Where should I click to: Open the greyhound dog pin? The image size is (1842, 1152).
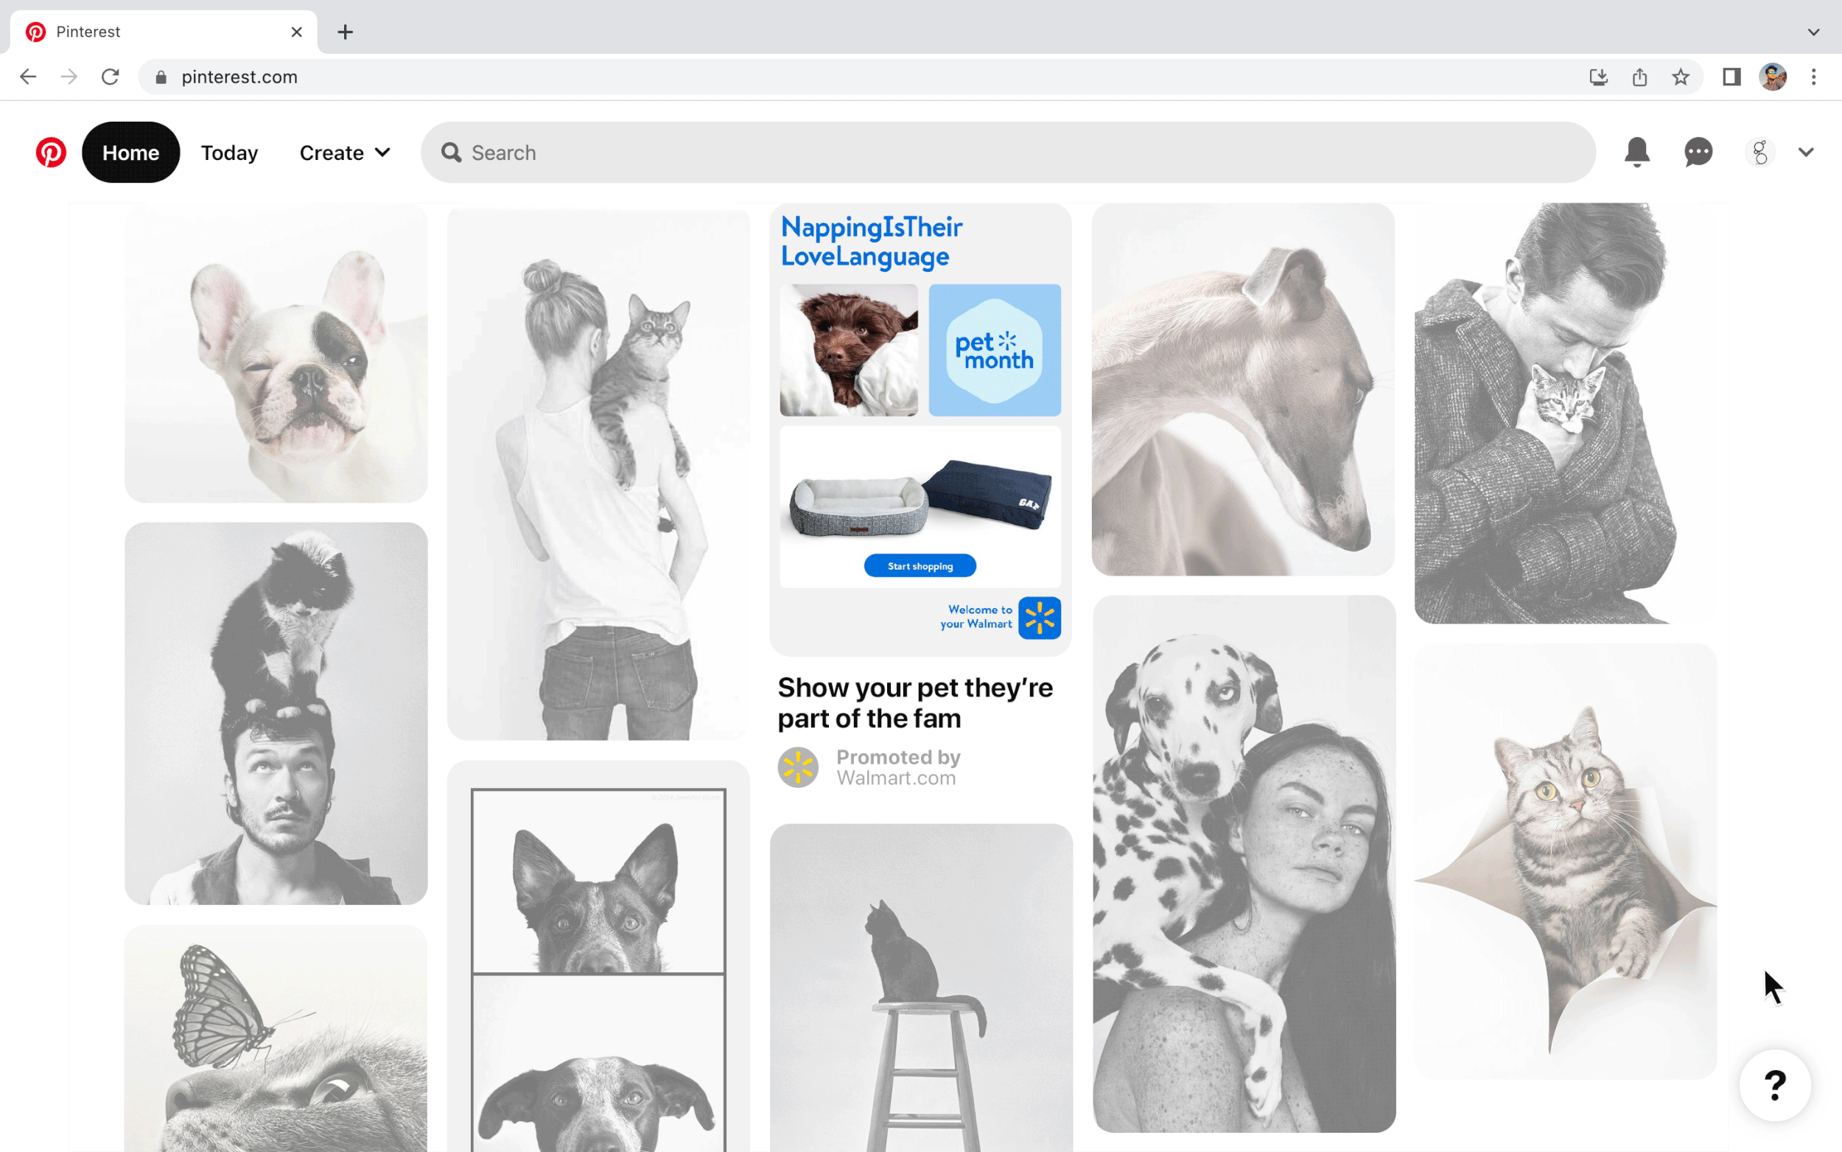coord(1243,389)
